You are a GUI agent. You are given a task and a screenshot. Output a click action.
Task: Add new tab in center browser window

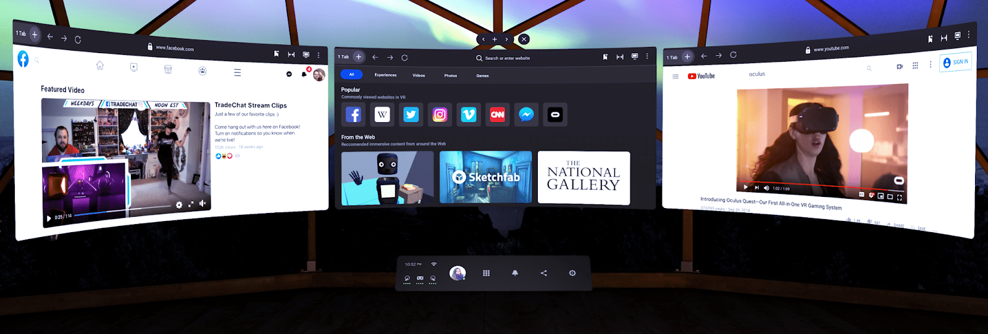click(358, 57)
